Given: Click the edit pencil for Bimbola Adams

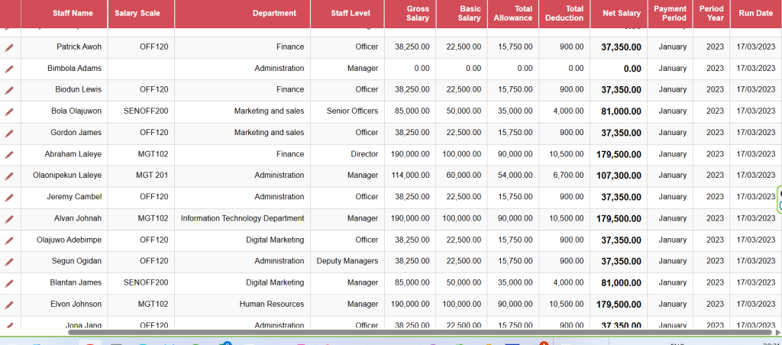Looking at the screenshot, I should tap(9, 69).
